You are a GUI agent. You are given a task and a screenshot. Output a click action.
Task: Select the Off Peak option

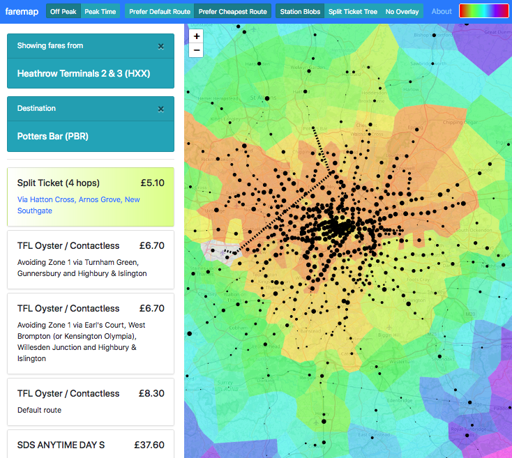coord(63,11)
